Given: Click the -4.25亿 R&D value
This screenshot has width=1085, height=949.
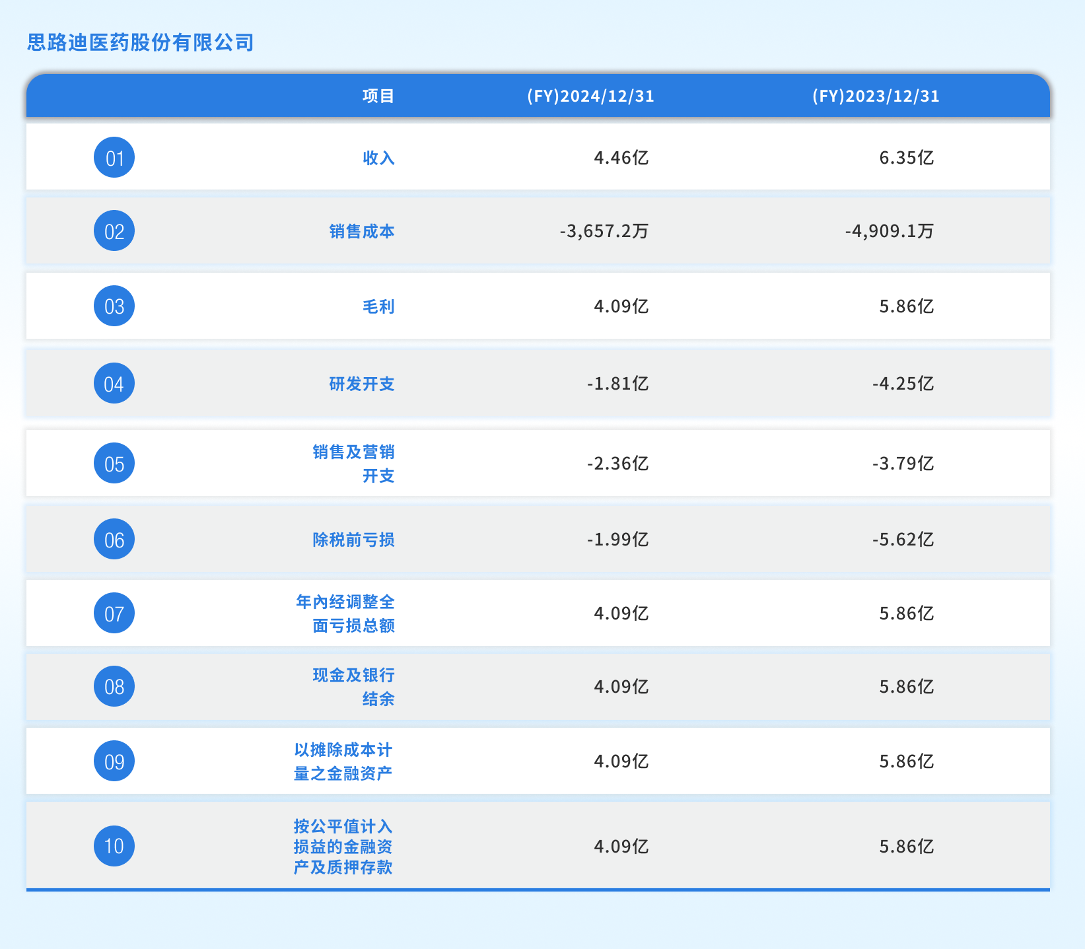Looking at the screenshot, I should tap(903, 384).
